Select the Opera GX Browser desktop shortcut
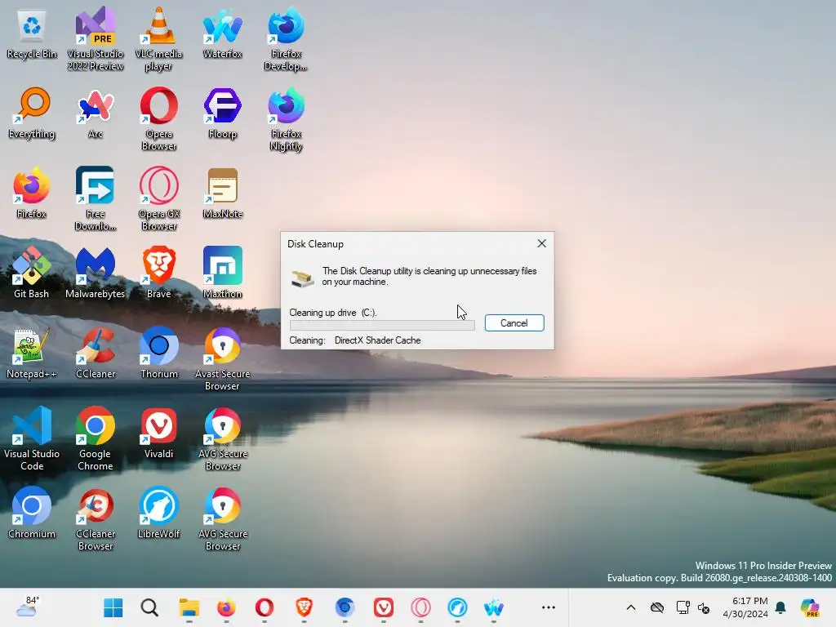The height and width of the screenshot is (627, 836). [x=159, y=199]
